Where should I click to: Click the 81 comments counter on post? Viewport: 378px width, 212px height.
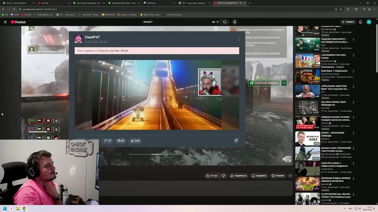(x=121, y=141)
